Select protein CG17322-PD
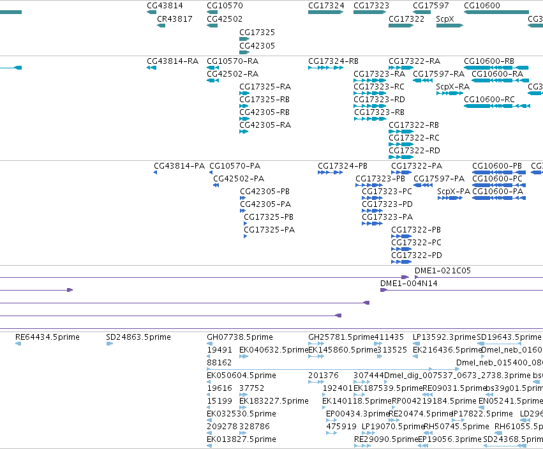 click(417, 255)
